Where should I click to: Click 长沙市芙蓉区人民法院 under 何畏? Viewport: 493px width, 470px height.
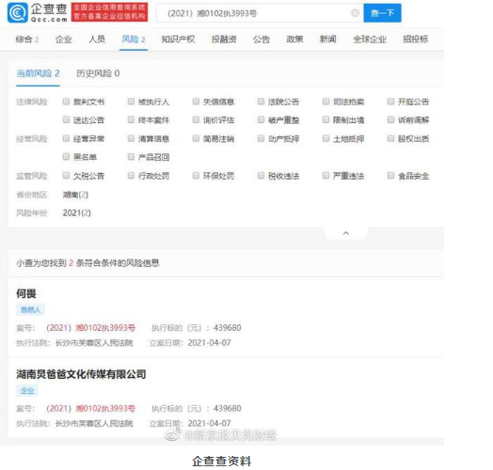[94, 343]
